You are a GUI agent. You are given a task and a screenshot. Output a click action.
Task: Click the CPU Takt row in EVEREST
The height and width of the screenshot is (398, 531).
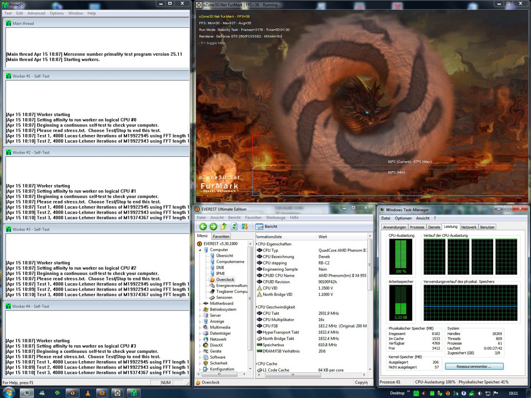311,313
